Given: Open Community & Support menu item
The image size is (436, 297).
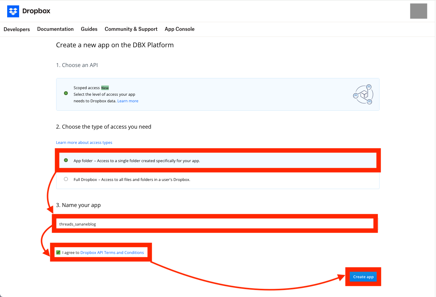Looking at the screenshot, I should pyautogui.click(x=131, y=29).
